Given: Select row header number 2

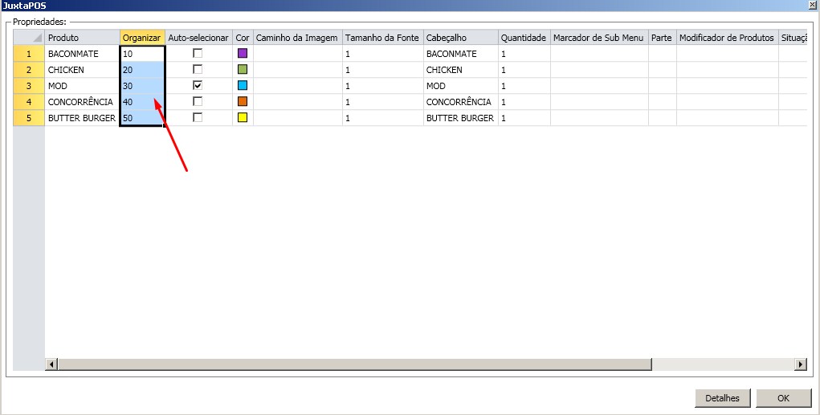Looking at the screenshot, I should (29, 70).
